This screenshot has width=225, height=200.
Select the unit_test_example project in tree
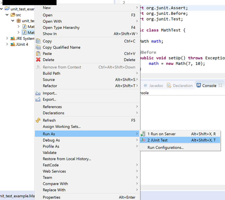(x=22, y=9)
